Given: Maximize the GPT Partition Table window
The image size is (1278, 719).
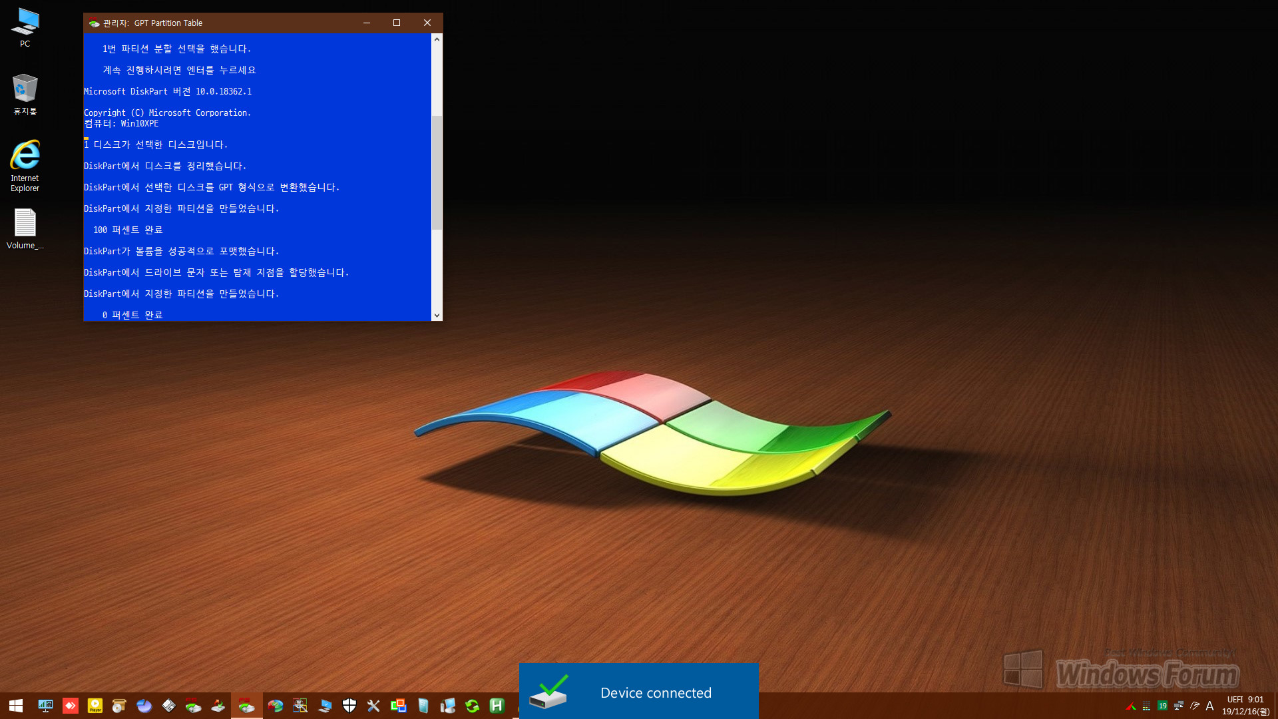Looking at the screenshot, I should point(397,23).
